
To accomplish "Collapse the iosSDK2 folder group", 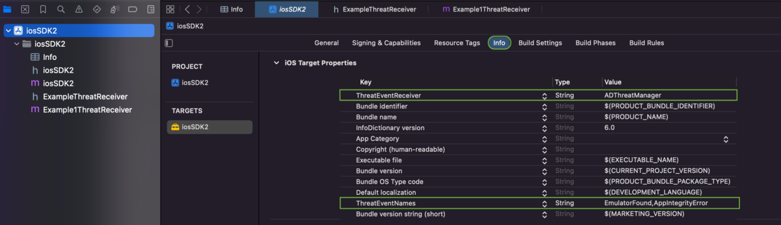I will click(x=17, y=44).
